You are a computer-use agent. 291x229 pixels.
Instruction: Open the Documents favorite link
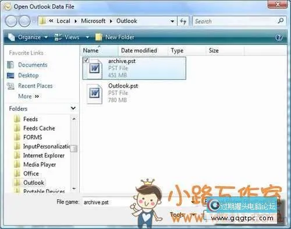tap(33, 65)
